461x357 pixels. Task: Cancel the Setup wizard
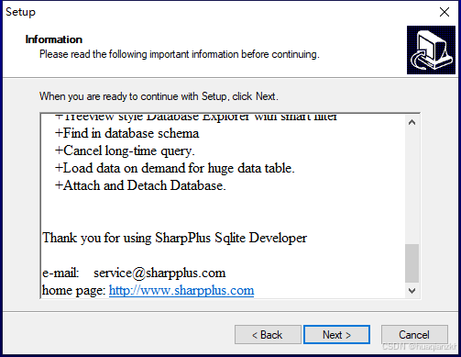pyautogui.click(x=414, y=335)
